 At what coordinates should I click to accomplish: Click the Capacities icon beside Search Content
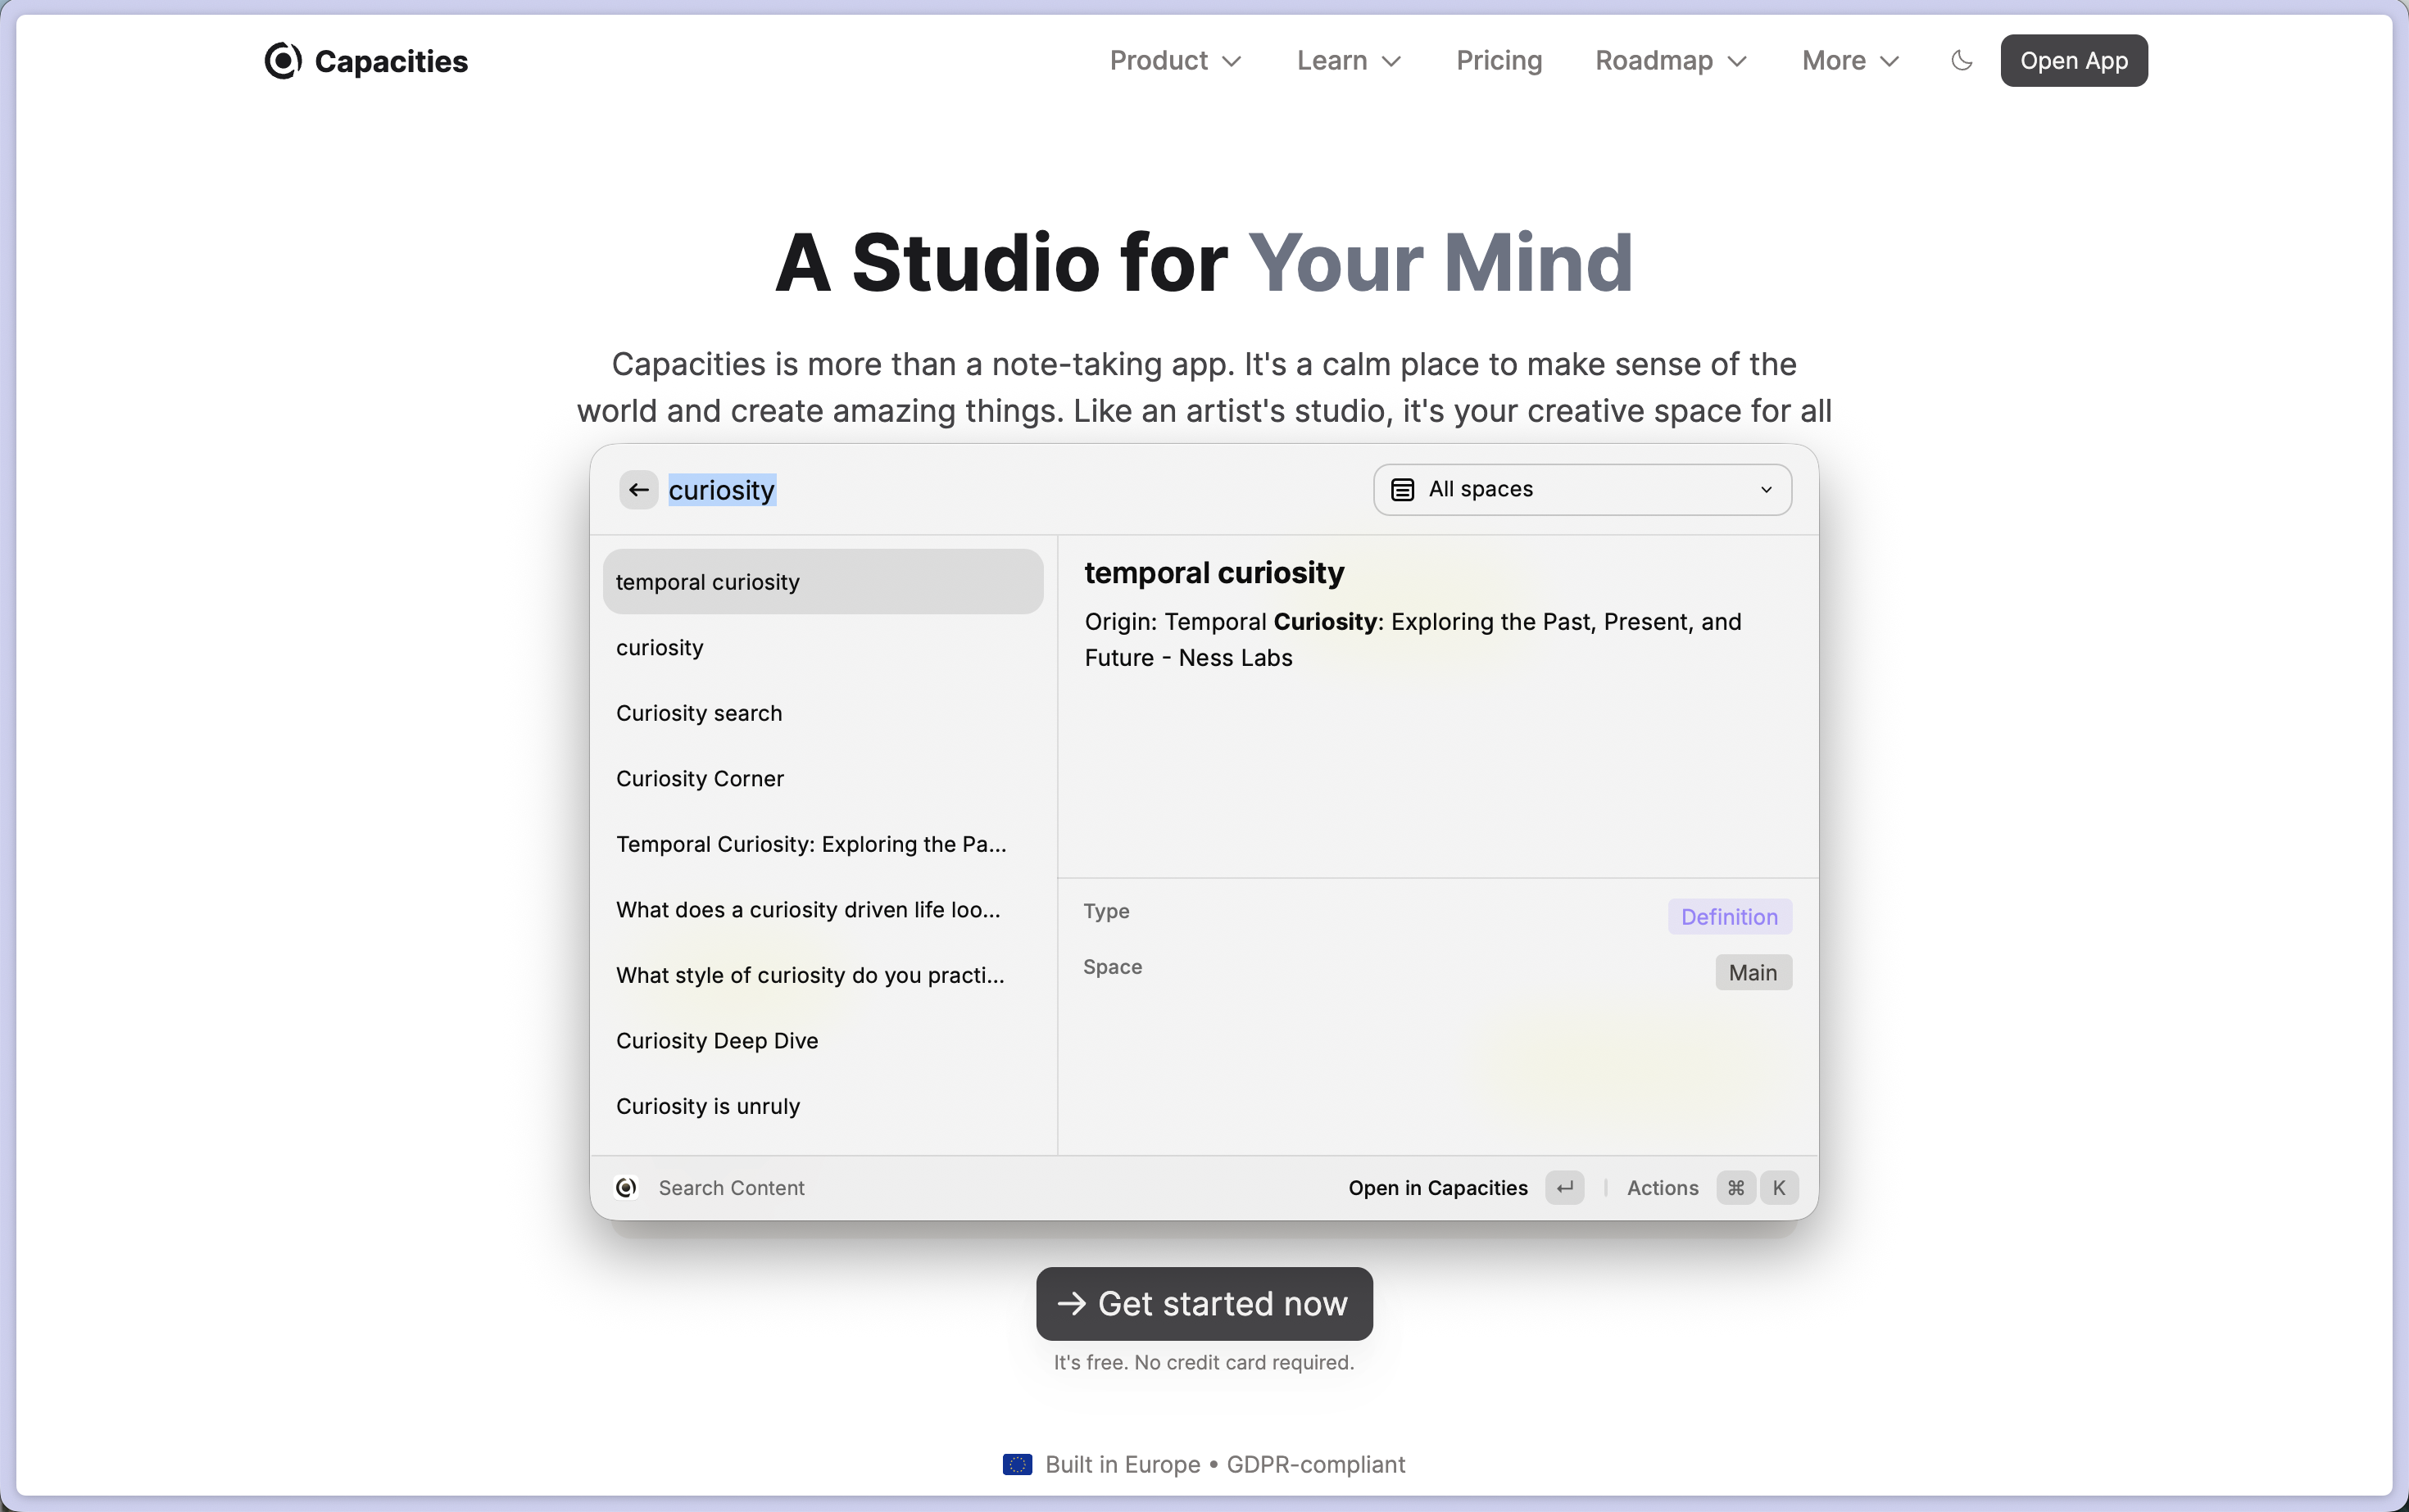pos(628,1188)
